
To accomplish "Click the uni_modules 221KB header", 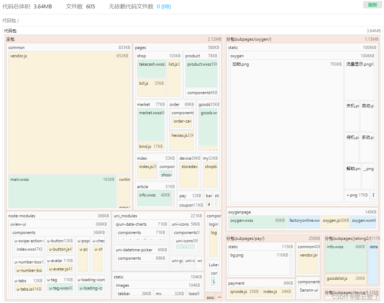I will 158,216.
